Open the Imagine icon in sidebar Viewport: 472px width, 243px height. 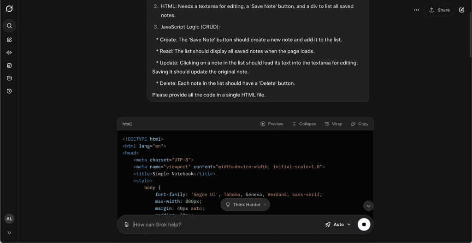(x=9, y=65)
